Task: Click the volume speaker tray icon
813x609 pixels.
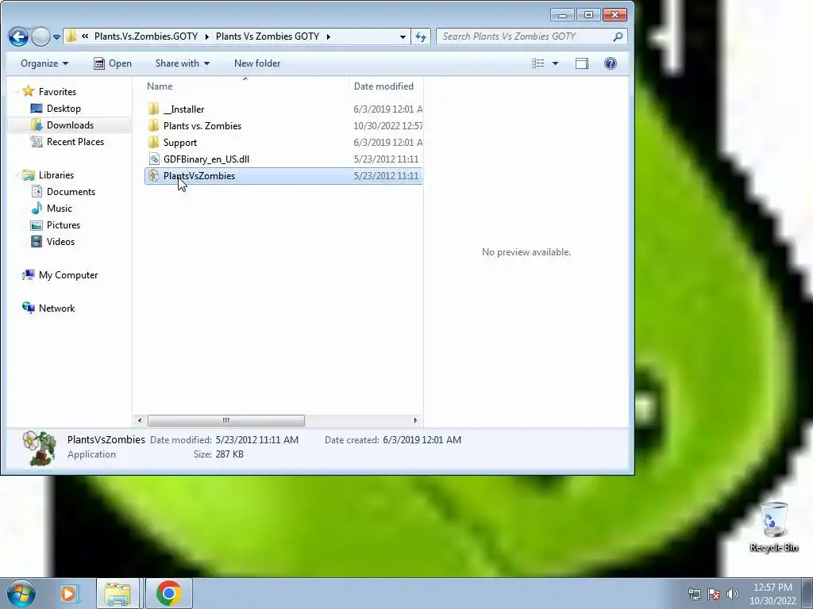Action: [732, 594]
